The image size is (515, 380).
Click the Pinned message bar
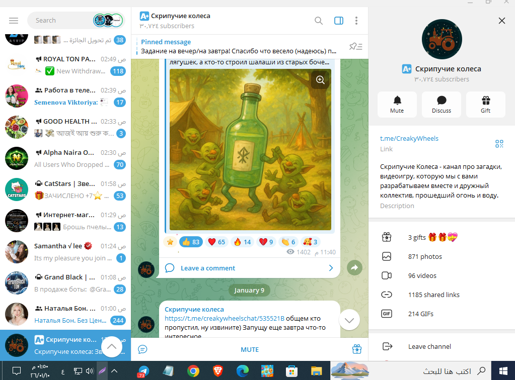pos(239,47)
